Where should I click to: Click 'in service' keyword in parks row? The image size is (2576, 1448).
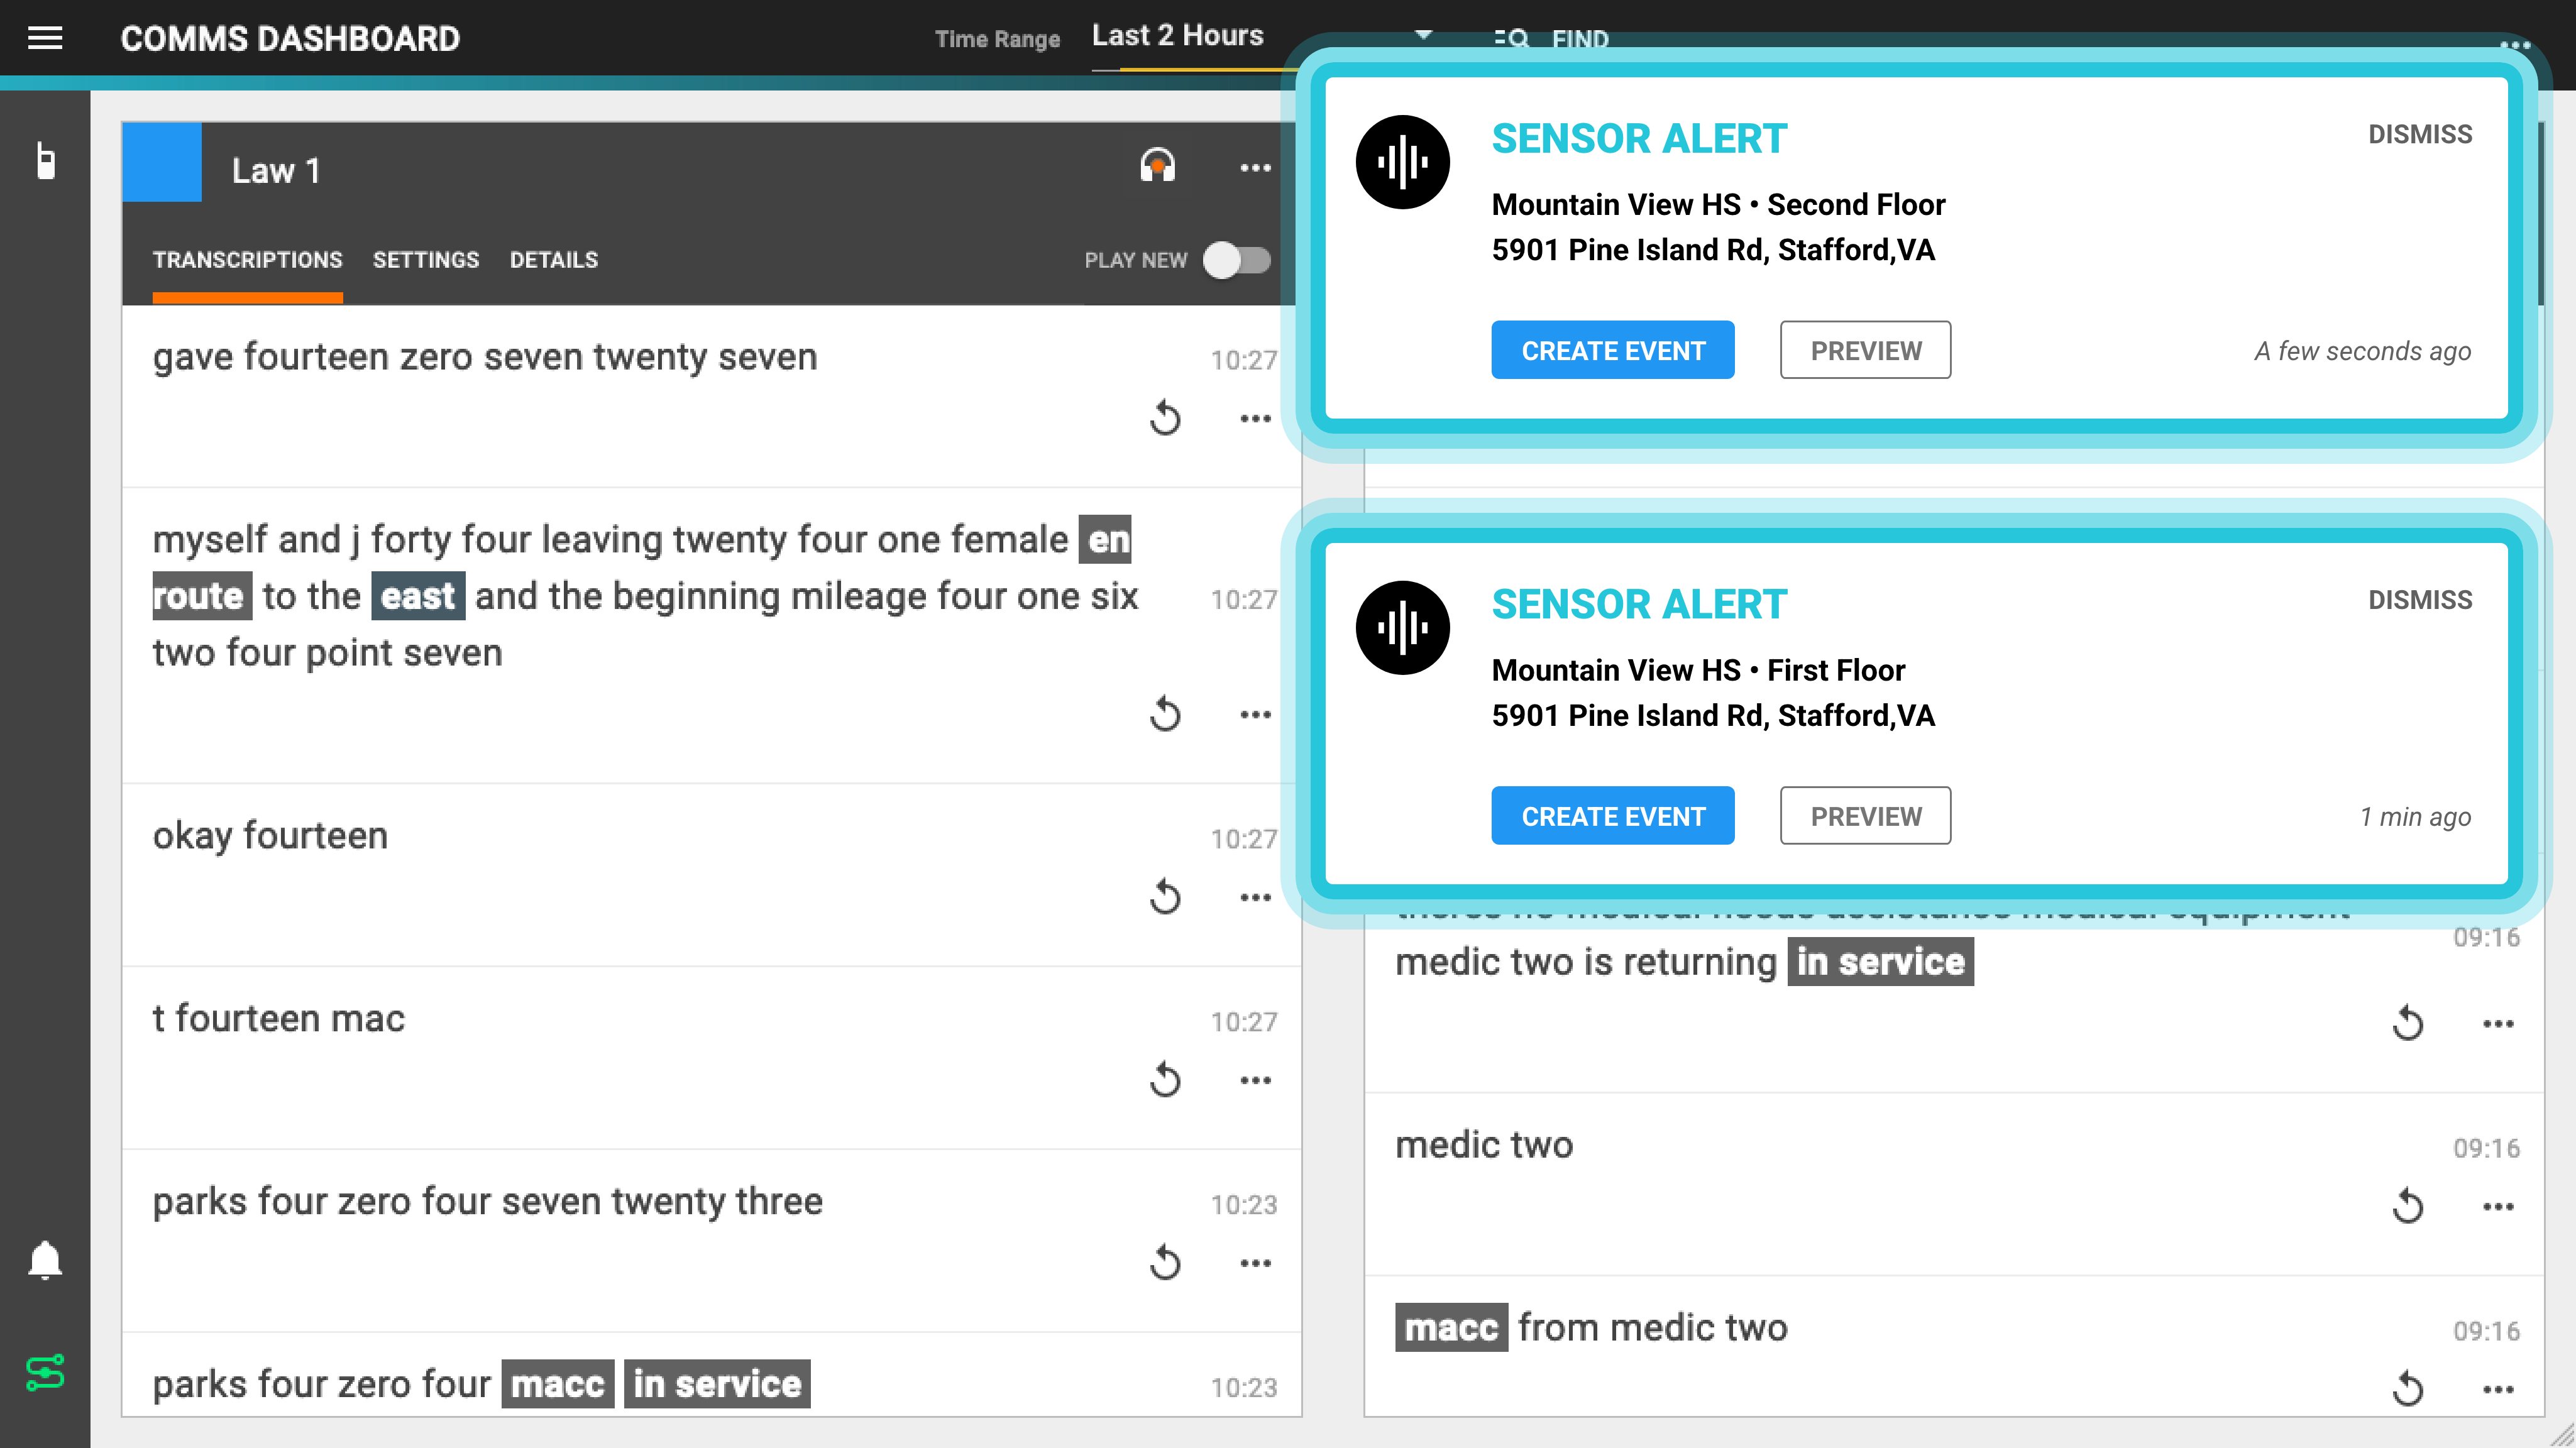point(718,1384)
